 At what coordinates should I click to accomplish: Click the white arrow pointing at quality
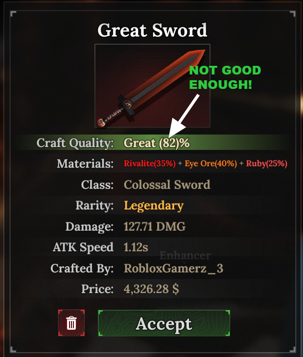pyautogui.click(x=184, y=116)
